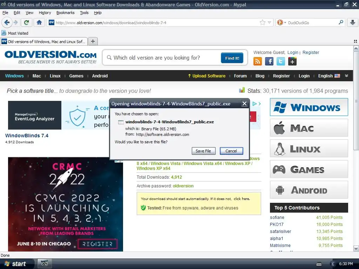Click Cancel in the download dialog
The image size is (359, 269).
tap(231, 151)
